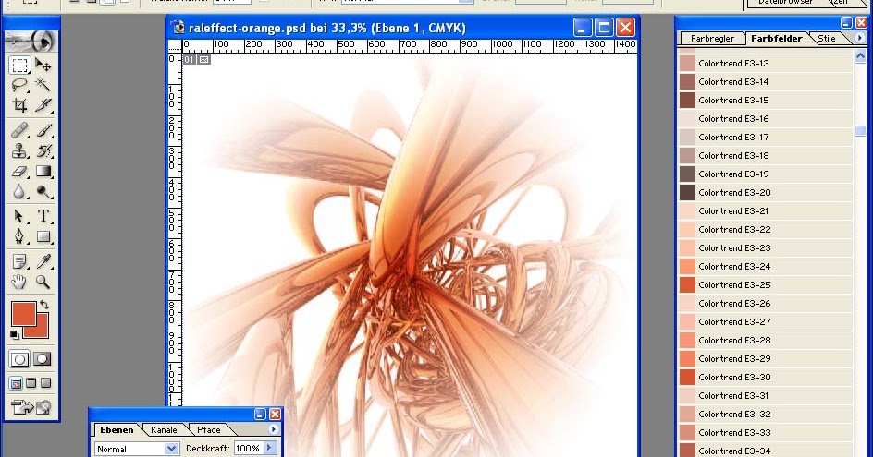Click swatch list scroll-up arrow
Image resolution: width=873 pixels, height=457 pixels.
point(860,55)
